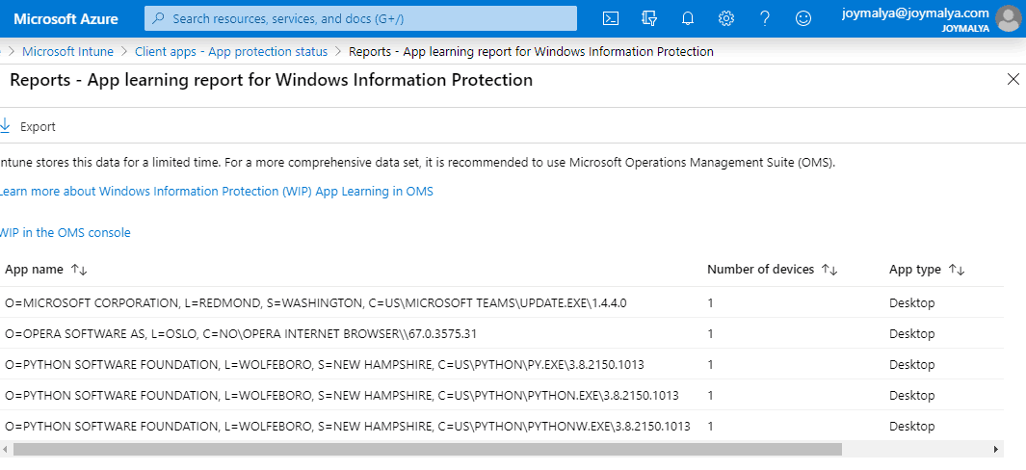The width and height of the screenshot is (1026, 470).
Task: Click the horizontal scrollbar thumb
Action: (428, 449)
